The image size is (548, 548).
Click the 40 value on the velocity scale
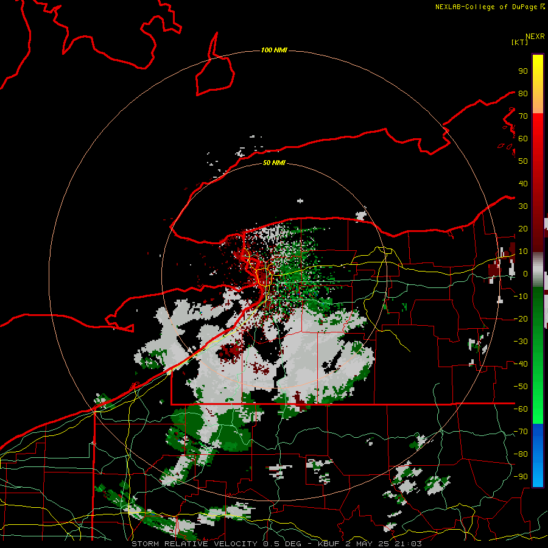coord(523,183)
